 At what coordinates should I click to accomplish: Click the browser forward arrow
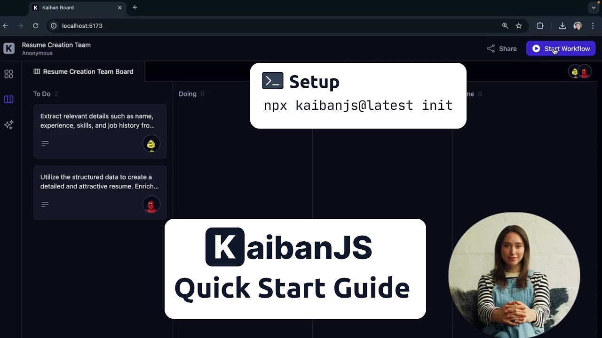point(20,26)
